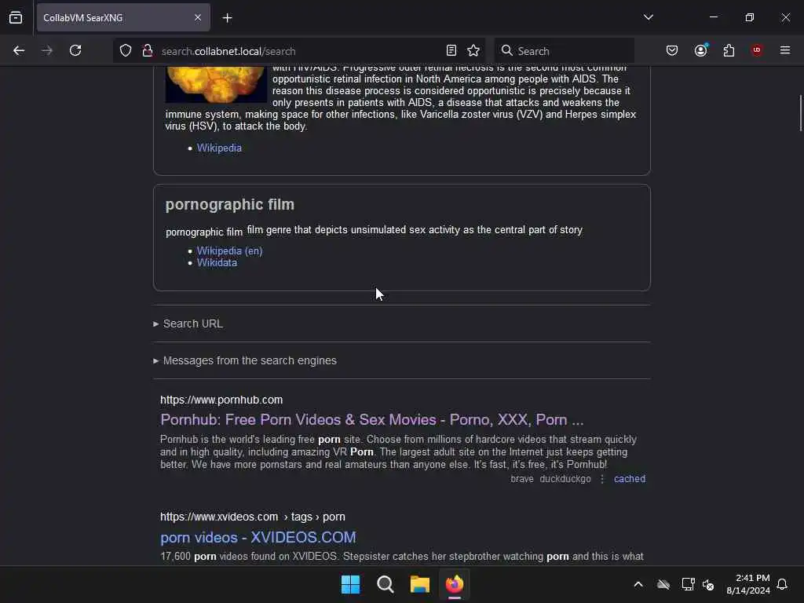Click the site security padlock icon

tap(147, 51)
